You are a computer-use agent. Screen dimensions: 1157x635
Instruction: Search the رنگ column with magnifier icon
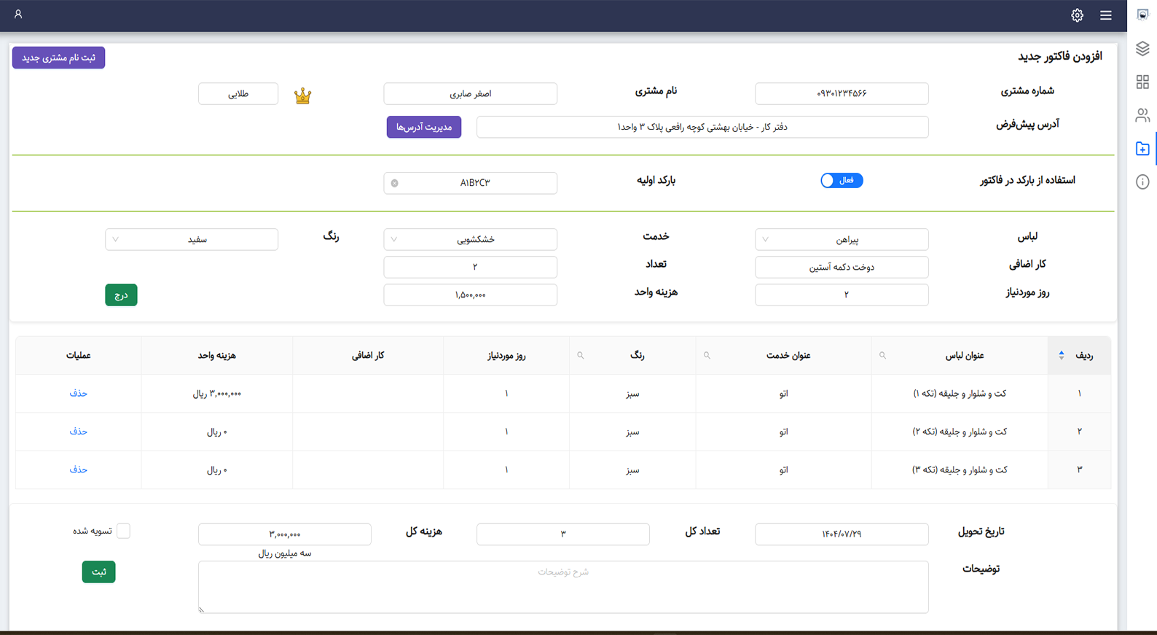(x=581, y=356)
